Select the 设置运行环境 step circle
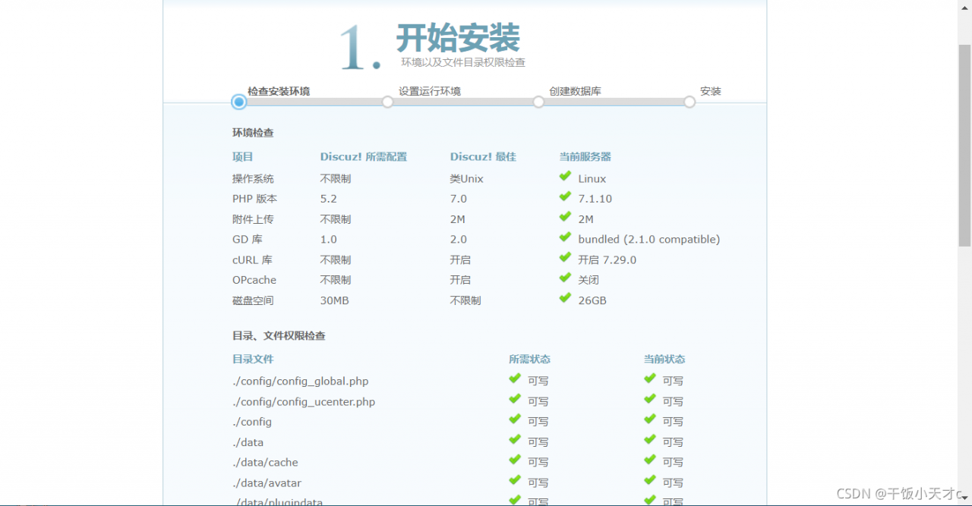 (387, 102)
